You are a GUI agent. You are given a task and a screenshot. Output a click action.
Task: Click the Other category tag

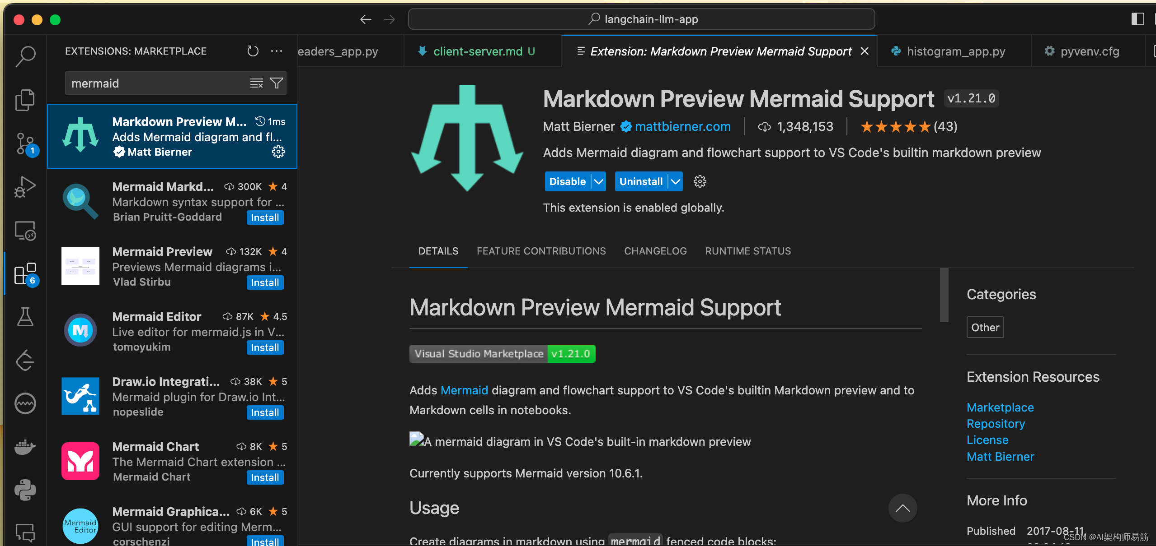tap(985, 327)
